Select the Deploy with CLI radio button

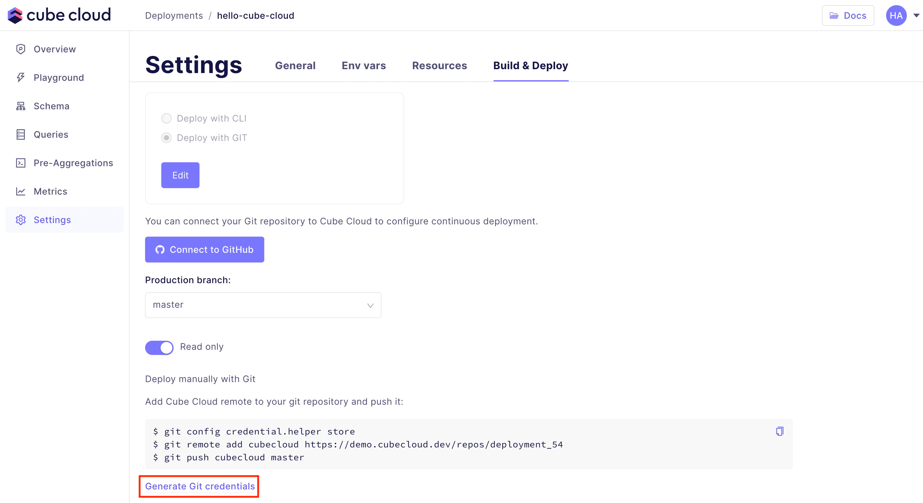[166, 118]
